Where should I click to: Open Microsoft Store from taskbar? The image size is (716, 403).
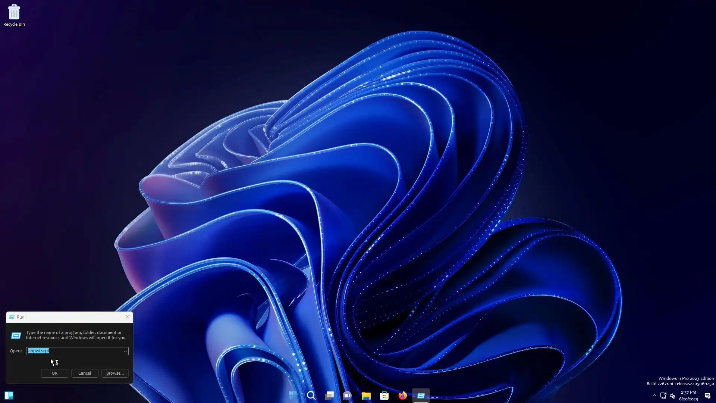(x=384, y=396)
